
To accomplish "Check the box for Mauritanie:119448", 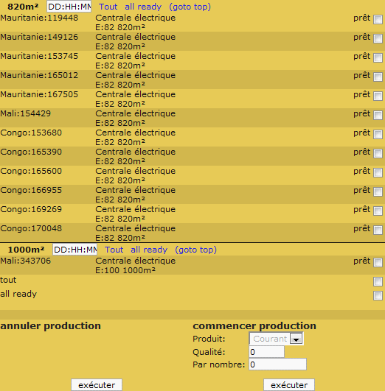I will click(378, 19).
